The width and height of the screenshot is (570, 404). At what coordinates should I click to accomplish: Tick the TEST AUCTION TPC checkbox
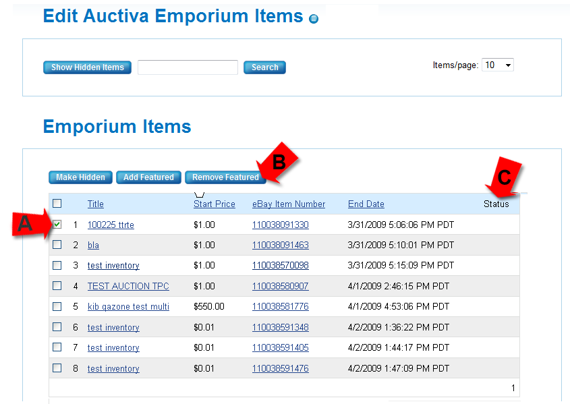[x=57, y=286]
